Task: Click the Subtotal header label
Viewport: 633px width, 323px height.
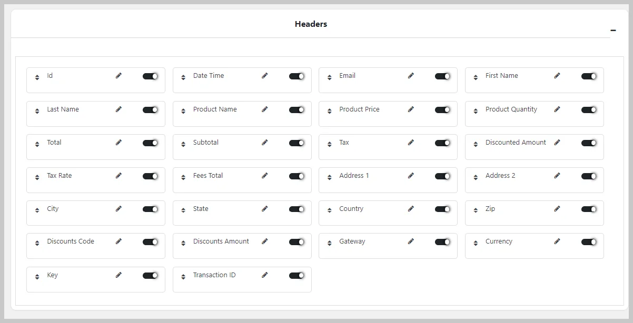Action: pyautogui.click(x=205, y=143)
